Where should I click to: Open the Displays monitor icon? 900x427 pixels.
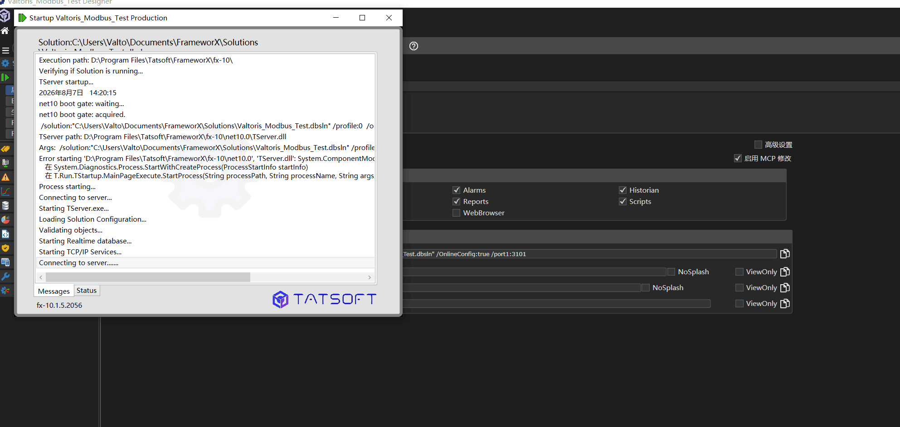[x=5, y=262]
